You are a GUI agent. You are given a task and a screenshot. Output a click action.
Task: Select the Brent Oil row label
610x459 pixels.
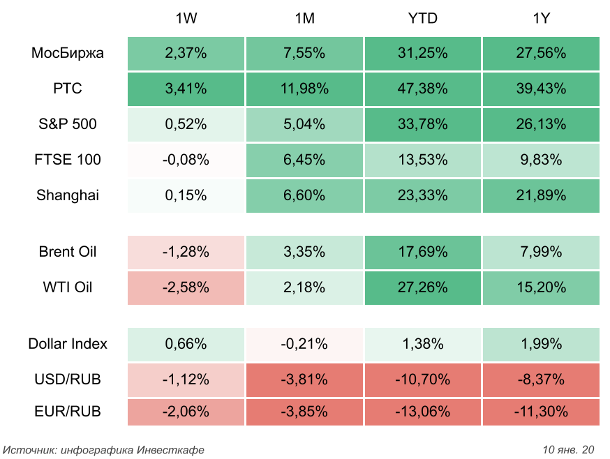(x=68, y=252)
